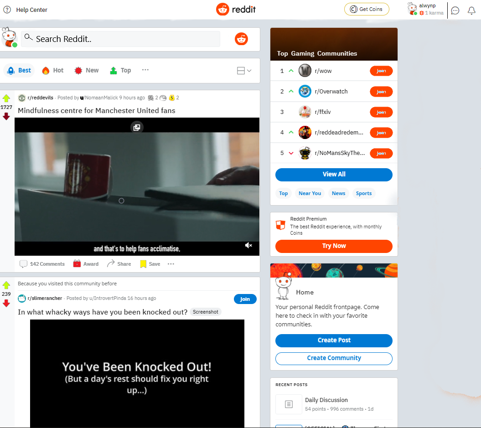Give an Award to the Manchester United post
481x428 pixels.
(x=86, y=264)
